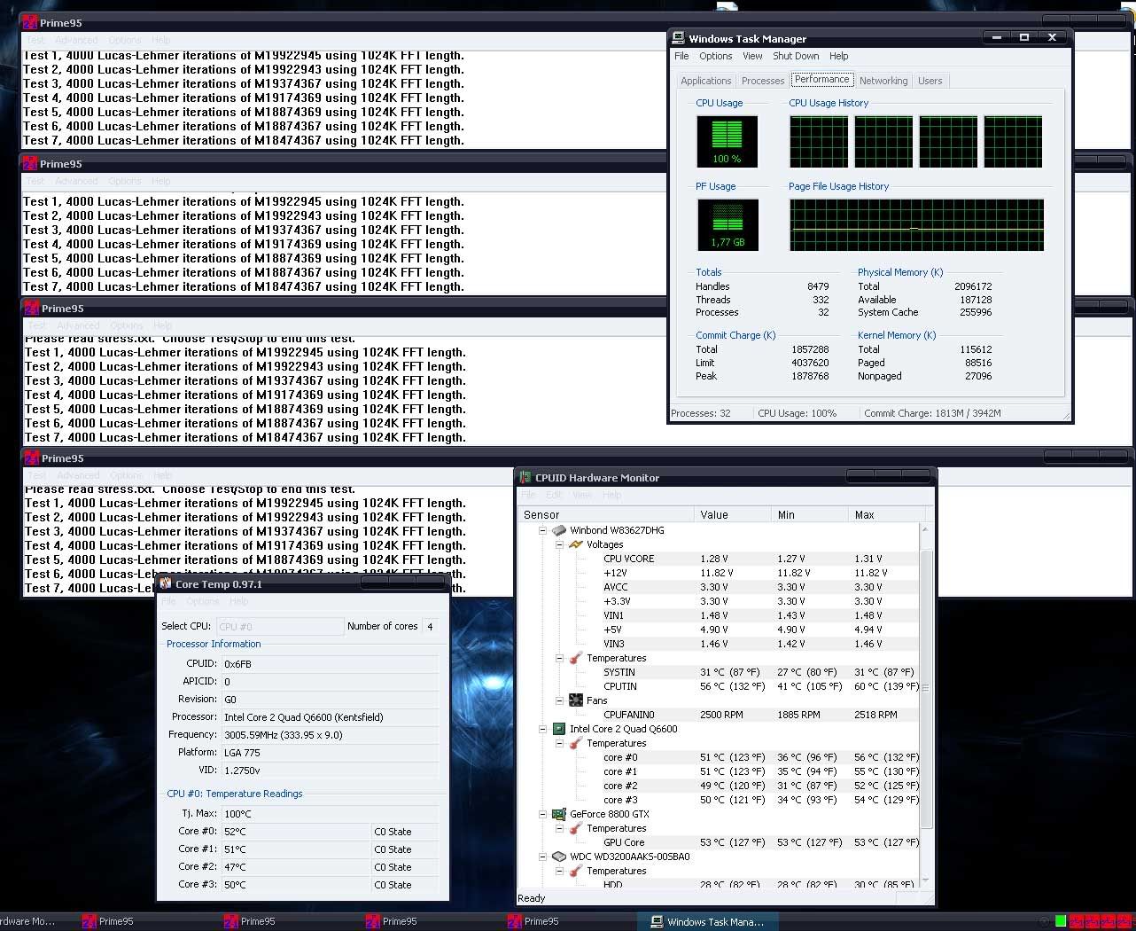Click the Core Temp 0.97.1 title bar icon
The width and height of the screenshot is (1136, 931).
coord(166,583)
